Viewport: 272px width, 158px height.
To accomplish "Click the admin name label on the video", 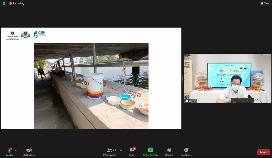I will [x=193, y=101].
